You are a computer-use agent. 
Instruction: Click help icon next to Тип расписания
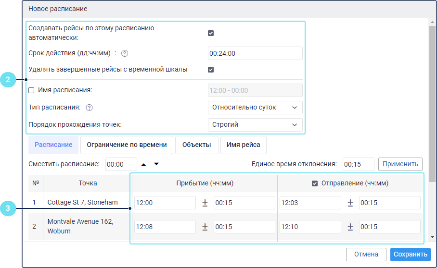tap(89, 108)
